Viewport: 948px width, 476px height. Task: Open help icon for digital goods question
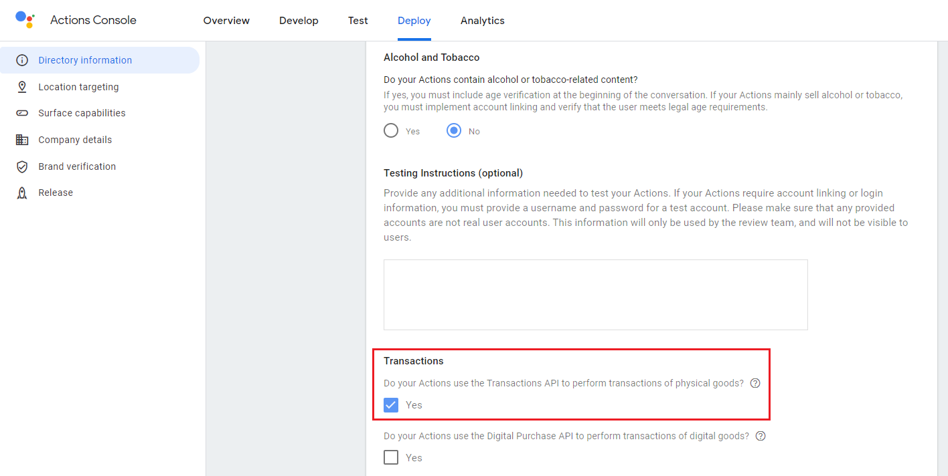coord(761,436)
